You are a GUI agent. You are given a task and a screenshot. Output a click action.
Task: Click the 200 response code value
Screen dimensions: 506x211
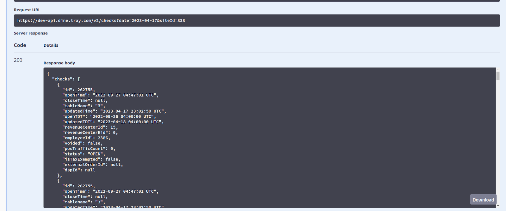[18, 60]
